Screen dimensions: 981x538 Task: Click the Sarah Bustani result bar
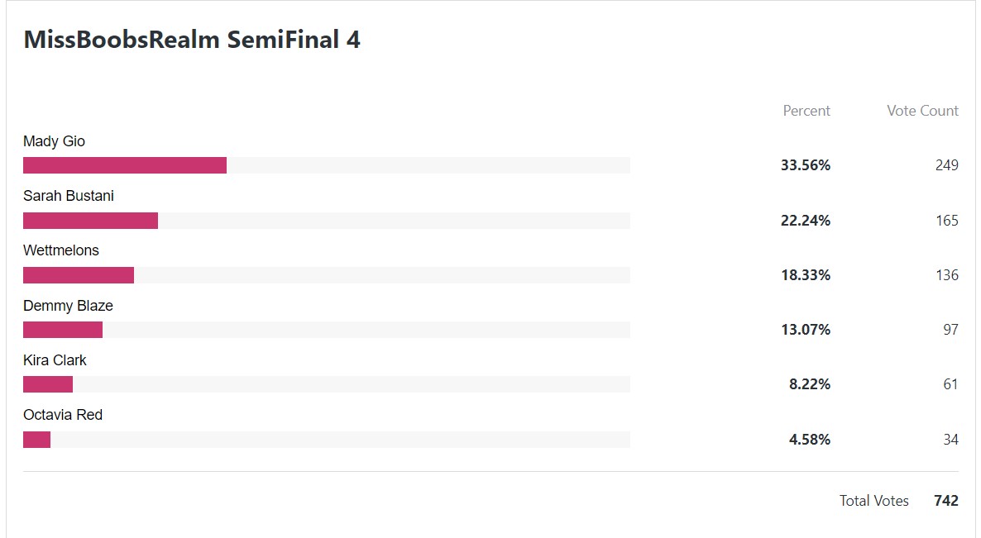(x=327, y=221)
